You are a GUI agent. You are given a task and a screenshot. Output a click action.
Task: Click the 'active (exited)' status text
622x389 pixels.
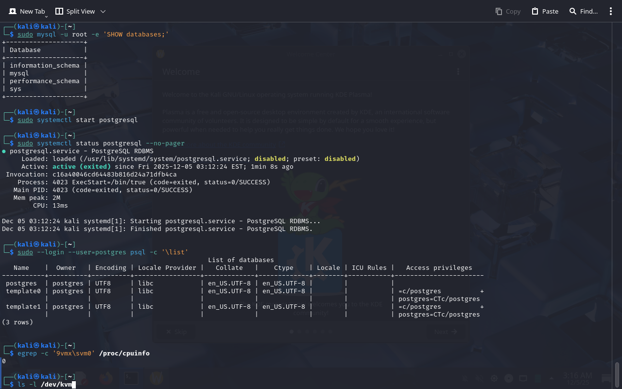coord(81,167)
